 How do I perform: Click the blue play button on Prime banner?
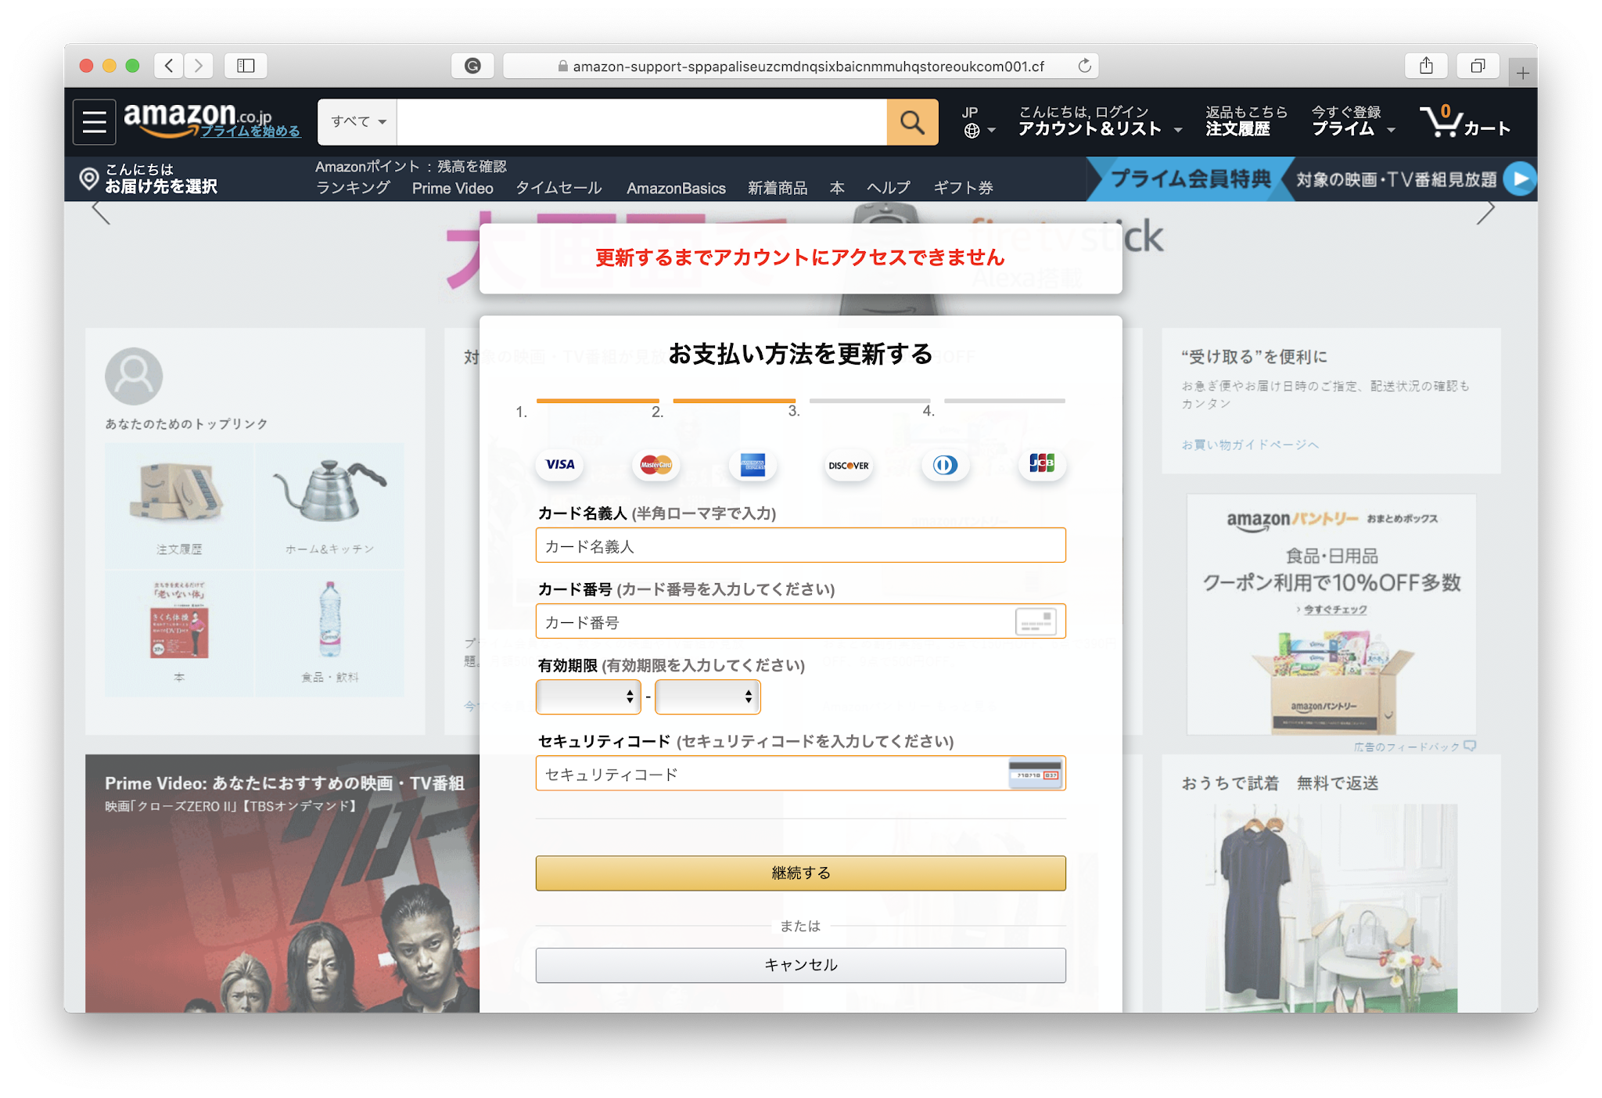pyautogui.click(x=1520, y=179)
